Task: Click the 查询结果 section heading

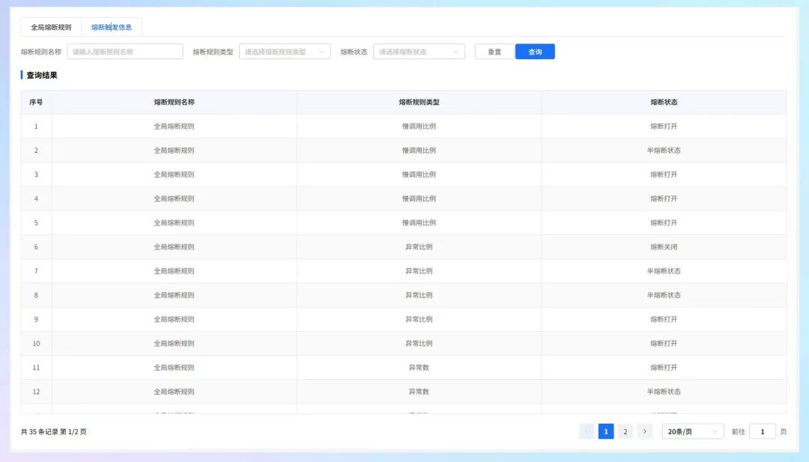Action: tap(42, 76)
